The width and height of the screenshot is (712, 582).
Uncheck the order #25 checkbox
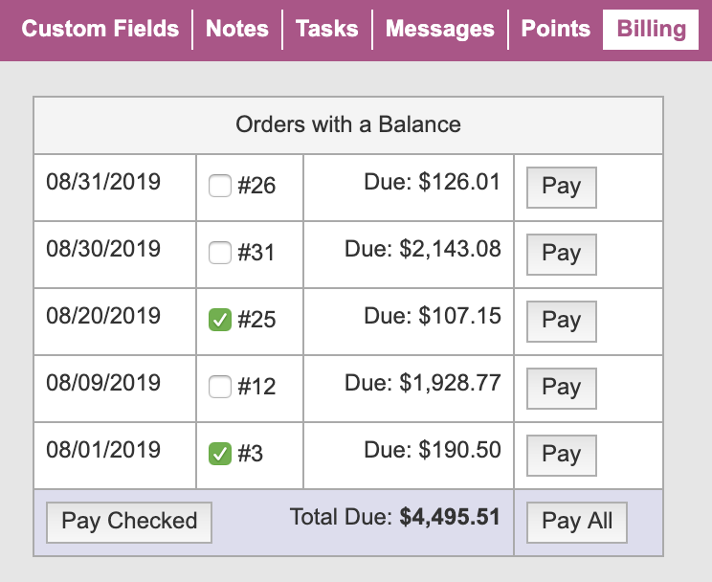click(220, 320)
